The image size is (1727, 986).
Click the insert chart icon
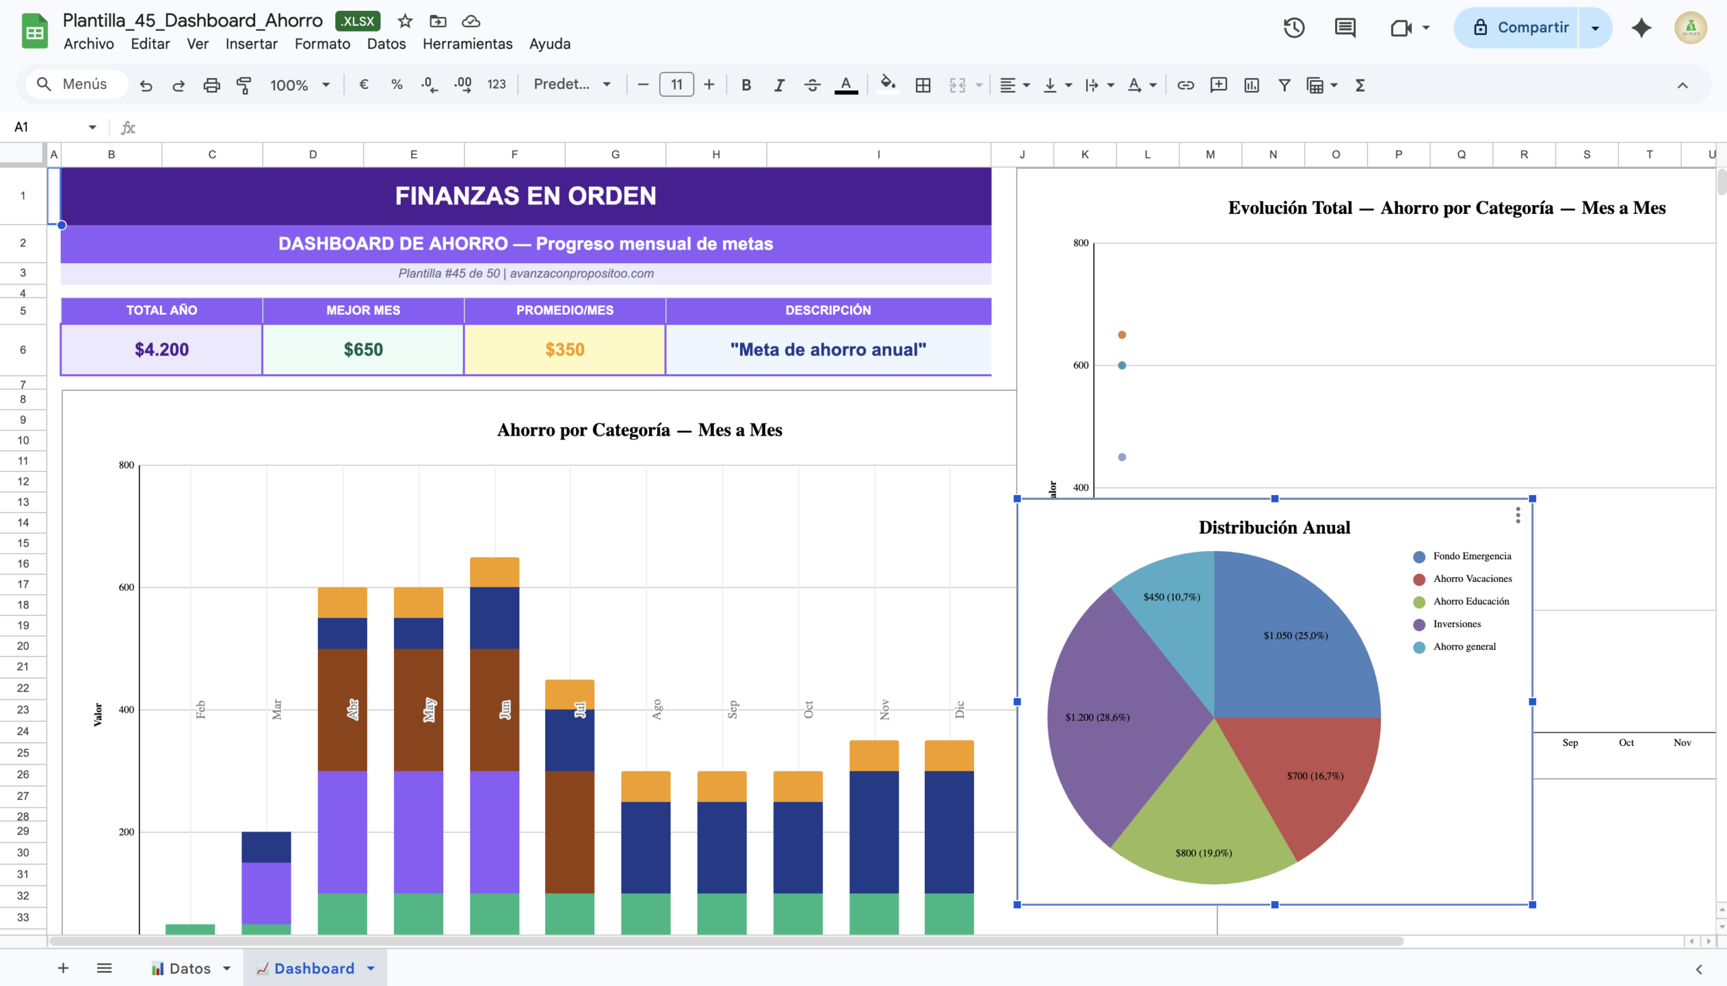point(1251,85)
